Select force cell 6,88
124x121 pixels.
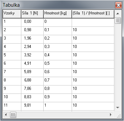[32, 81]
